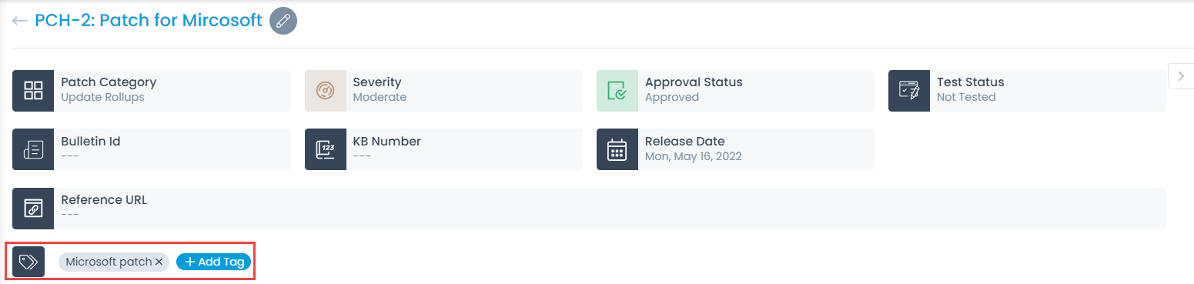Click the KB Number book icon
1194x284 pixels.
(325, 149)
